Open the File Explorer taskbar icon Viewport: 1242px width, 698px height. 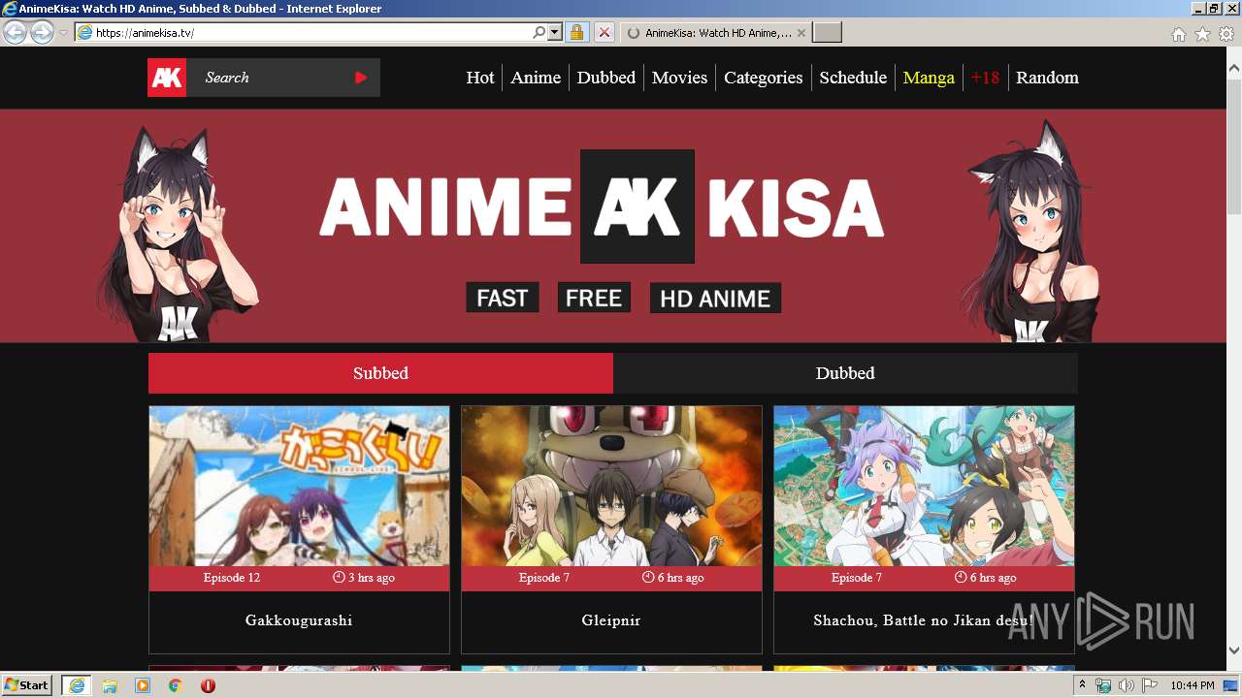pyautogui.click(x=110, y=685)
